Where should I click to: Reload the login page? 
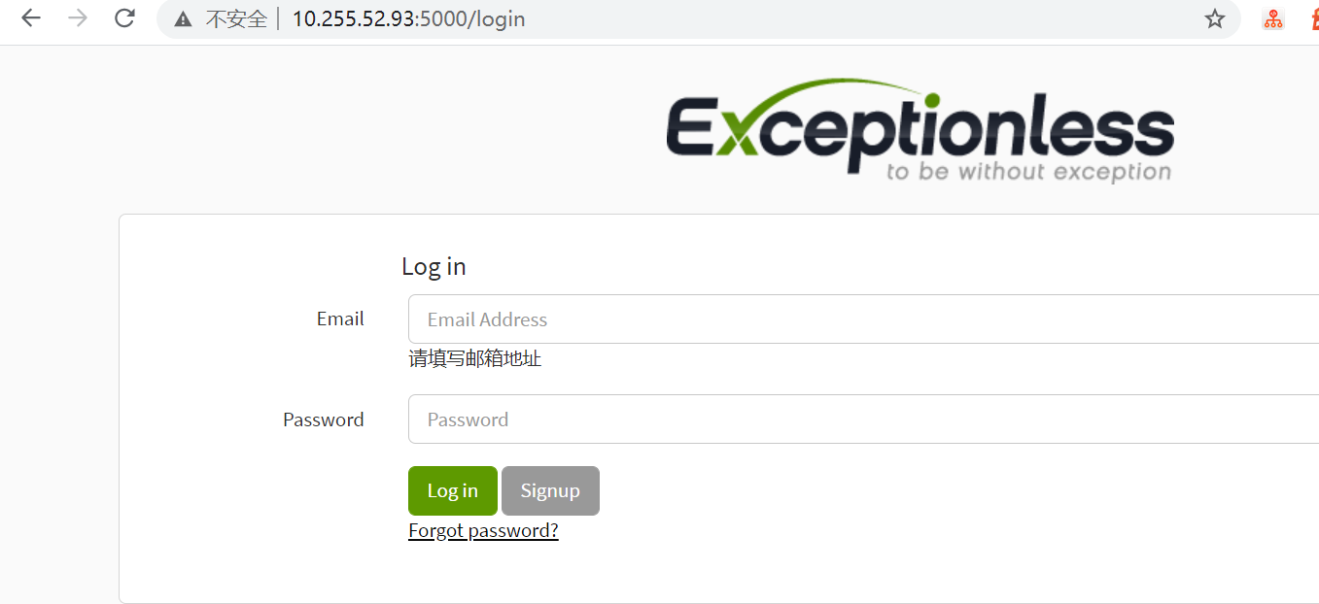124,18
